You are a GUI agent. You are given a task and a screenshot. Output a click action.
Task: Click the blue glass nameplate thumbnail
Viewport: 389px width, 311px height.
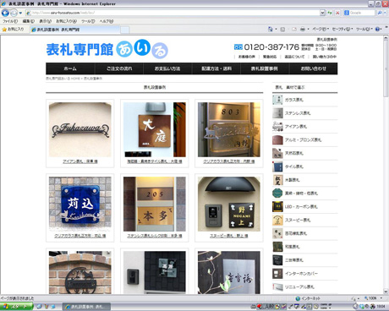pyautogui.click(x=80, y=204)
